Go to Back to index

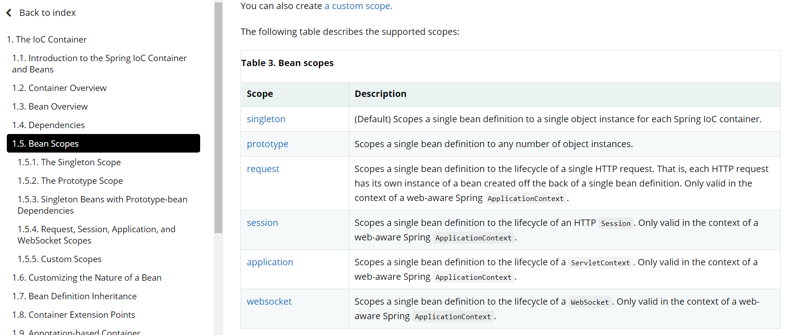pyautogui.click(x=47, y=13)
